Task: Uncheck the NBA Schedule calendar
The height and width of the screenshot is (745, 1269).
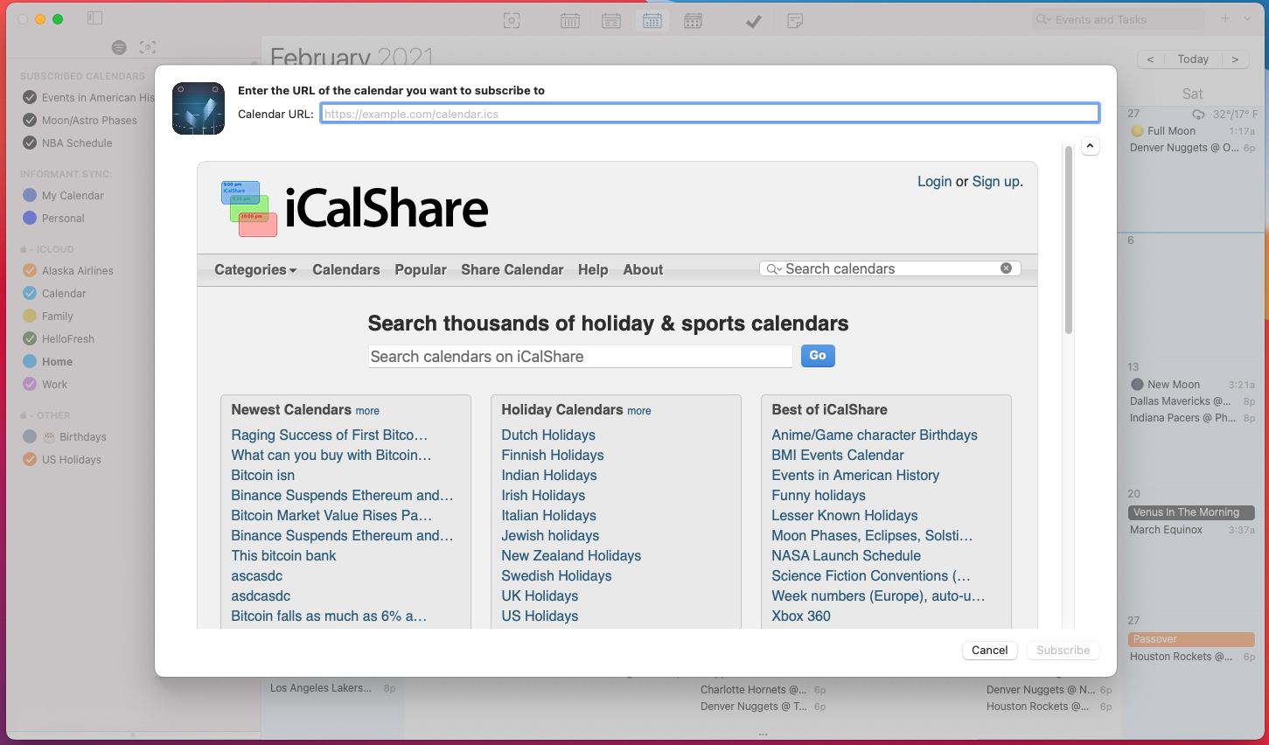Action: [30, 143]
